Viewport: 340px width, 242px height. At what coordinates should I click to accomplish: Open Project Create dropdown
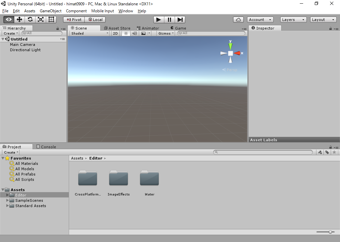(x=11, y=152)
